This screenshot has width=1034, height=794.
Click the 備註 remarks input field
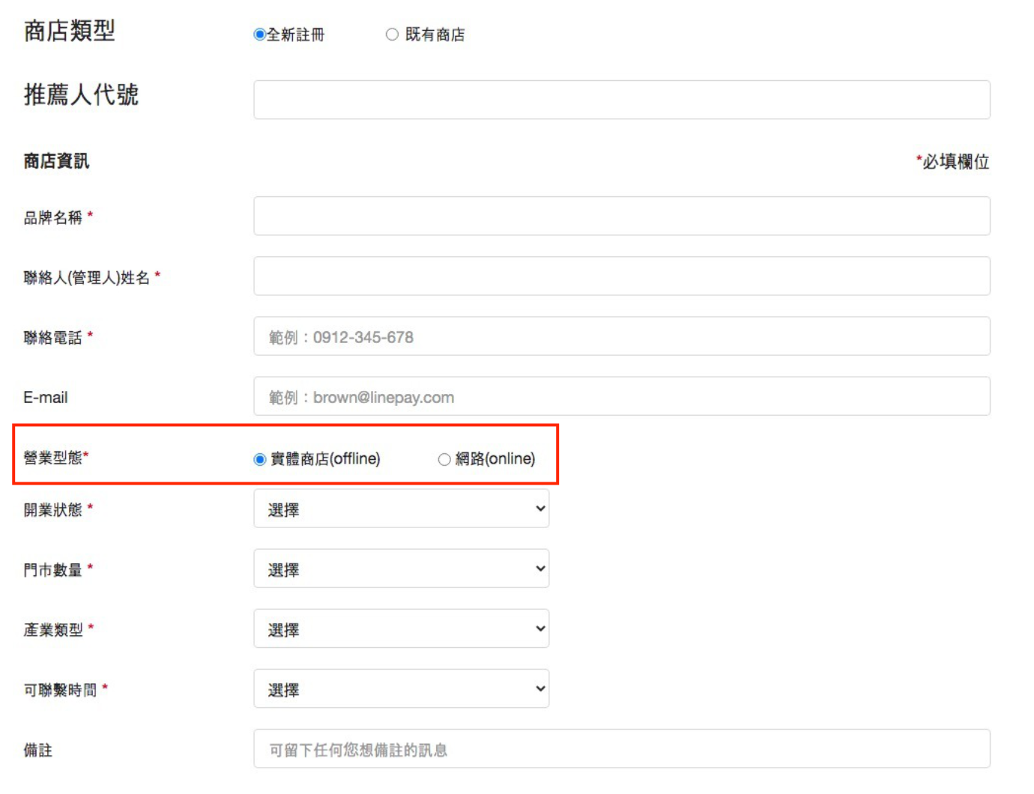tap(622, 748)
